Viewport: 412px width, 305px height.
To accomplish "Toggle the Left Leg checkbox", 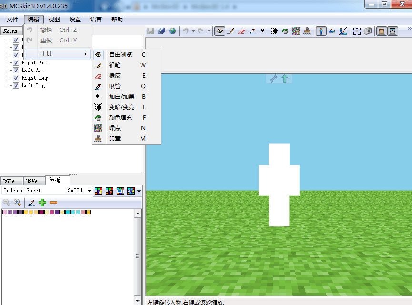I will click(x=16, y=85).
